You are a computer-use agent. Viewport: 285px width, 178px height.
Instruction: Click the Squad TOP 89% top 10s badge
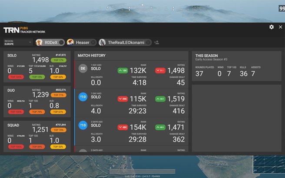37,147
